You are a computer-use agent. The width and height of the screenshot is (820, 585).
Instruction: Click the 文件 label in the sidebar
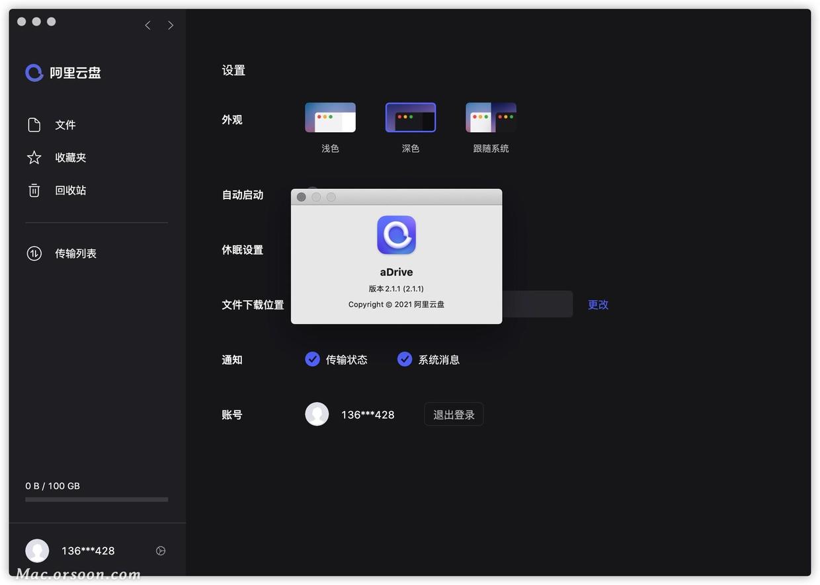[65, 125]
